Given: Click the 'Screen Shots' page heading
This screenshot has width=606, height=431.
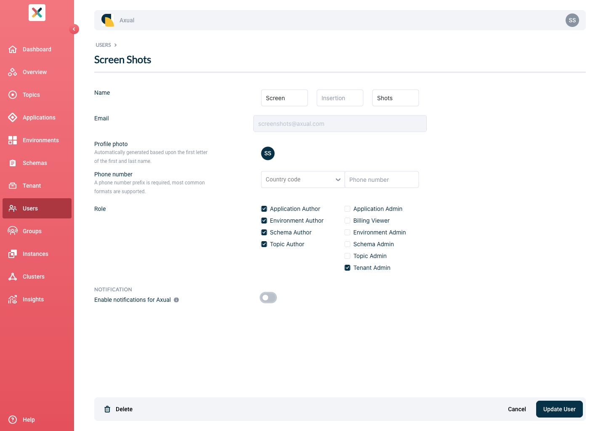Looking at the screenshot, I should 122,60.
